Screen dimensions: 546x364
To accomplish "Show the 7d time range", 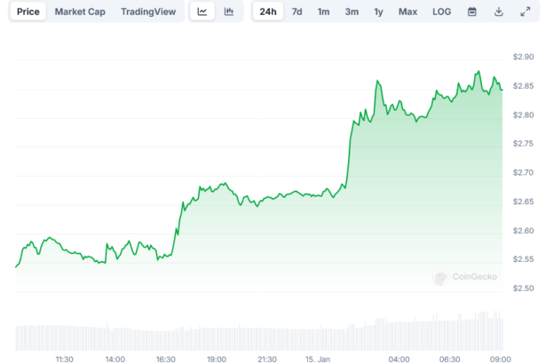I will point(297,12).
